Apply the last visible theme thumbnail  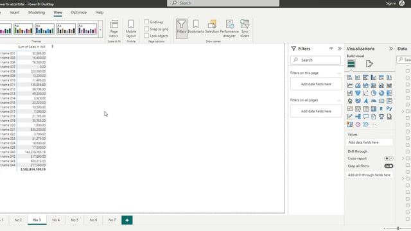(x=87, y=29)
